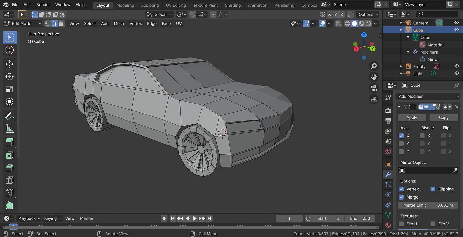Switch to the Shading workspace tab
Image resolution: width=463 pixels, height=237 pixels.
(233, 5)
